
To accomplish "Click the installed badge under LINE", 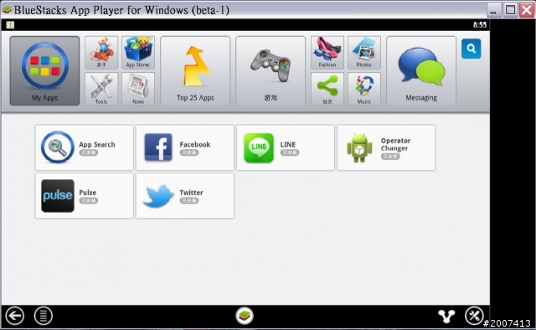I will pos(290,152).
